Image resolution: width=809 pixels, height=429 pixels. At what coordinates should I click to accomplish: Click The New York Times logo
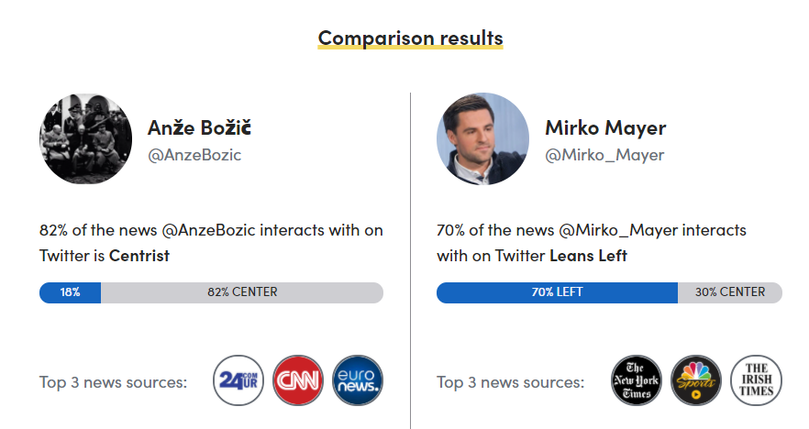tap(637, 380)
